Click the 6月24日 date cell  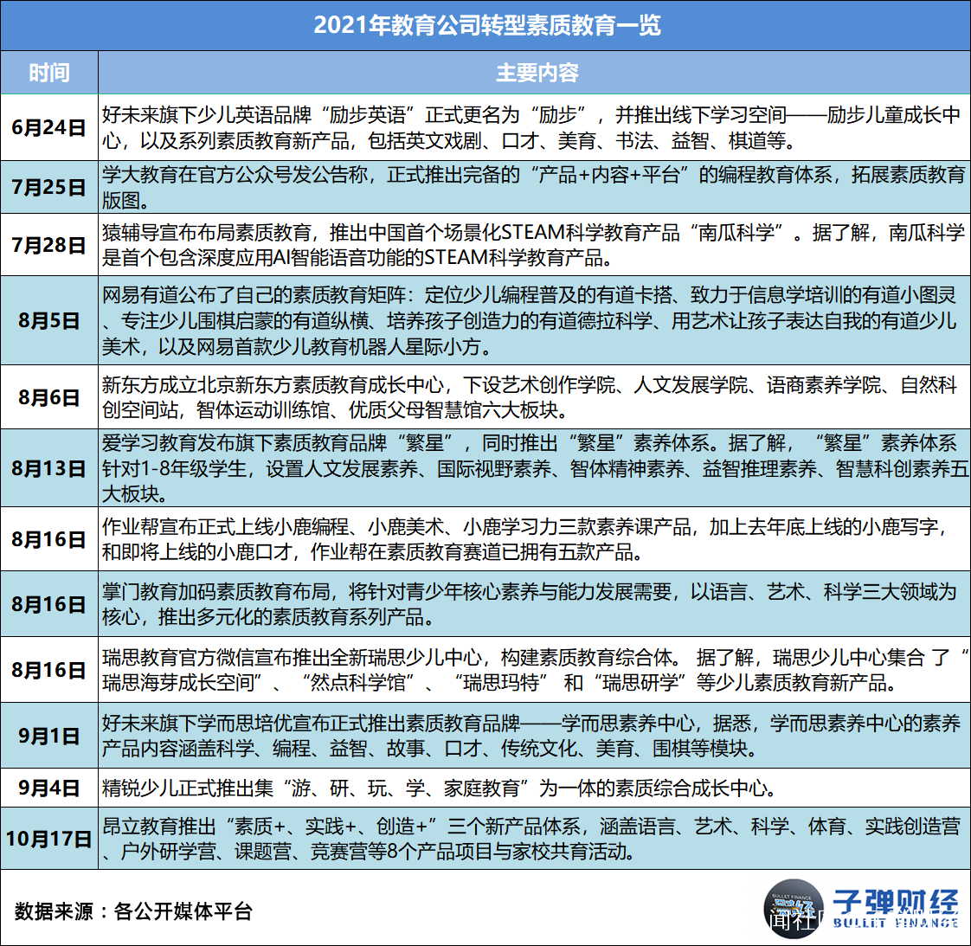pyautogui.click(x=49, y=127)
